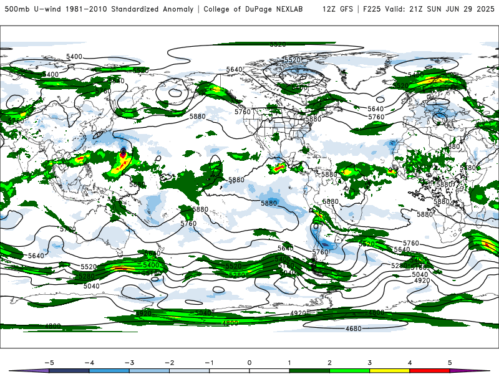The image size is (499, 374).
Task: Click the color bar tick label '5'
Action: point(450,363)
